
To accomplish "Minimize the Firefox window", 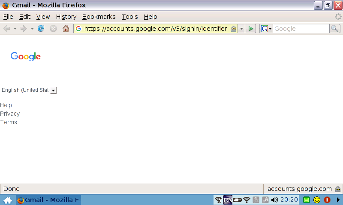I will tap(318, 6).
